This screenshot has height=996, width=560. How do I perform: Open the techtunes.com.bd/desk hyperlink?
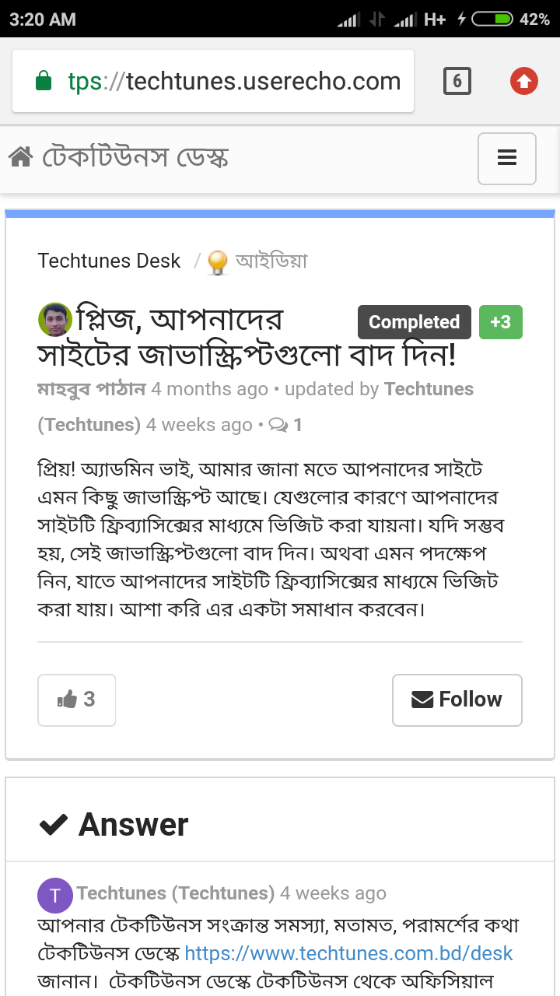tap(349, 953)
